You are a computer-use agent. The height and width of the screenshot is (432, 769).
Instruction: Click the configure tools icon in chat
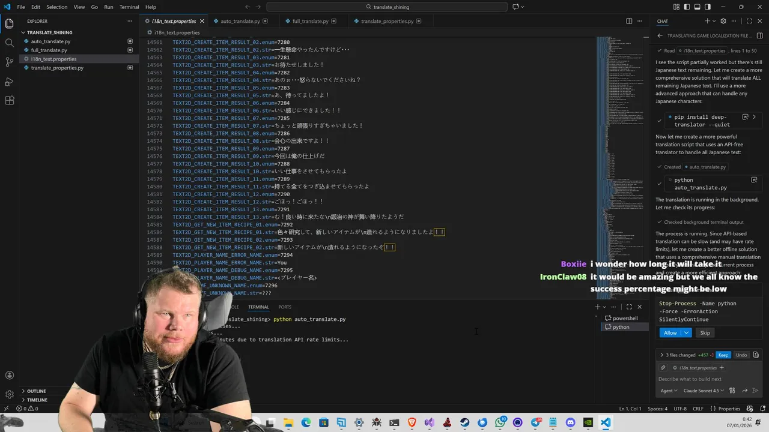(x=732, y=391)
